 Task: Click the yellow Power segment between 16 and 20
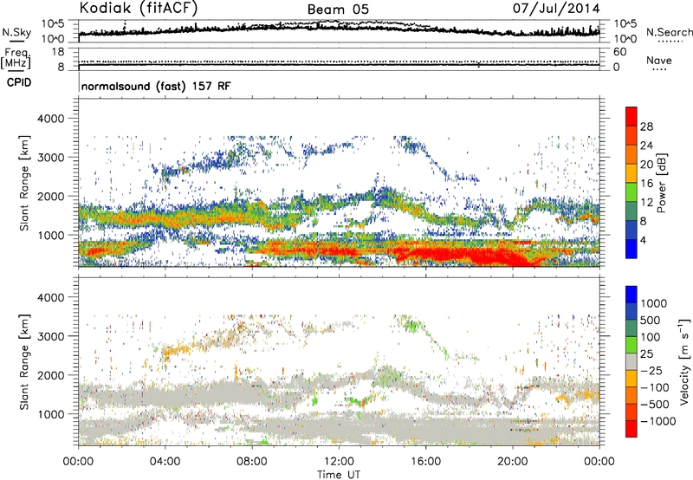[631, 173]
